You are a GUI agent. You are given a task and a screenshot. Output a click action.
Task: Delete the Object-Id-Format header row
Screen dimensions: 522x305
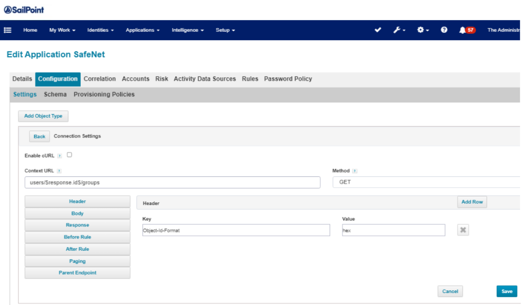[463, 230]
